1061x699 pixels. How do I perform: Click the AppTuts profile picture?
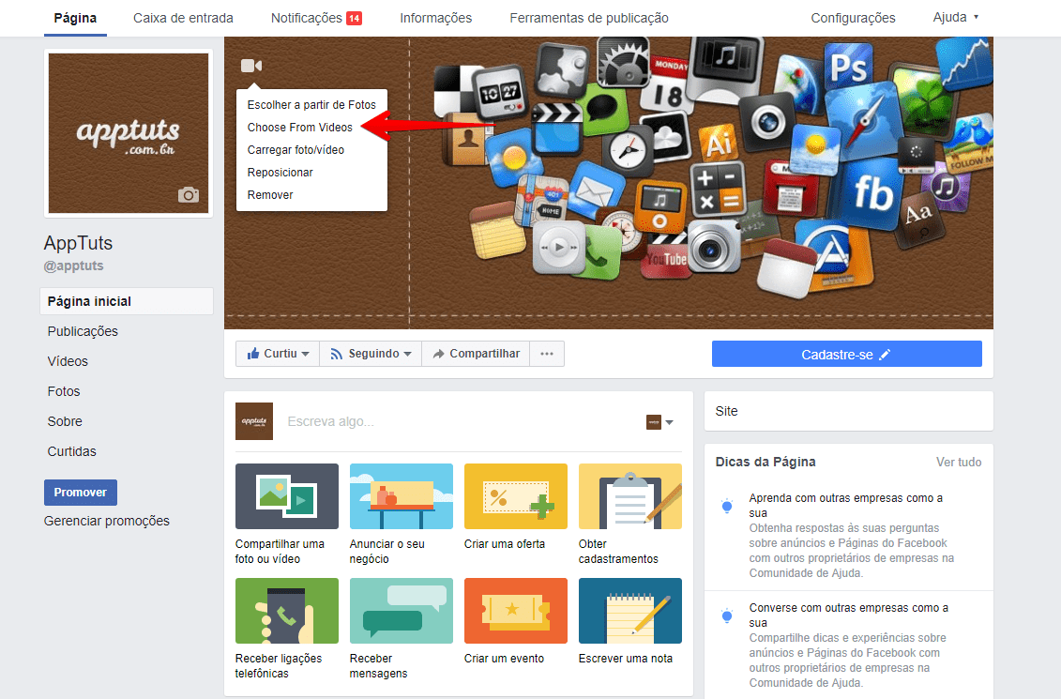pyautogui.click(x=129, y=133)
